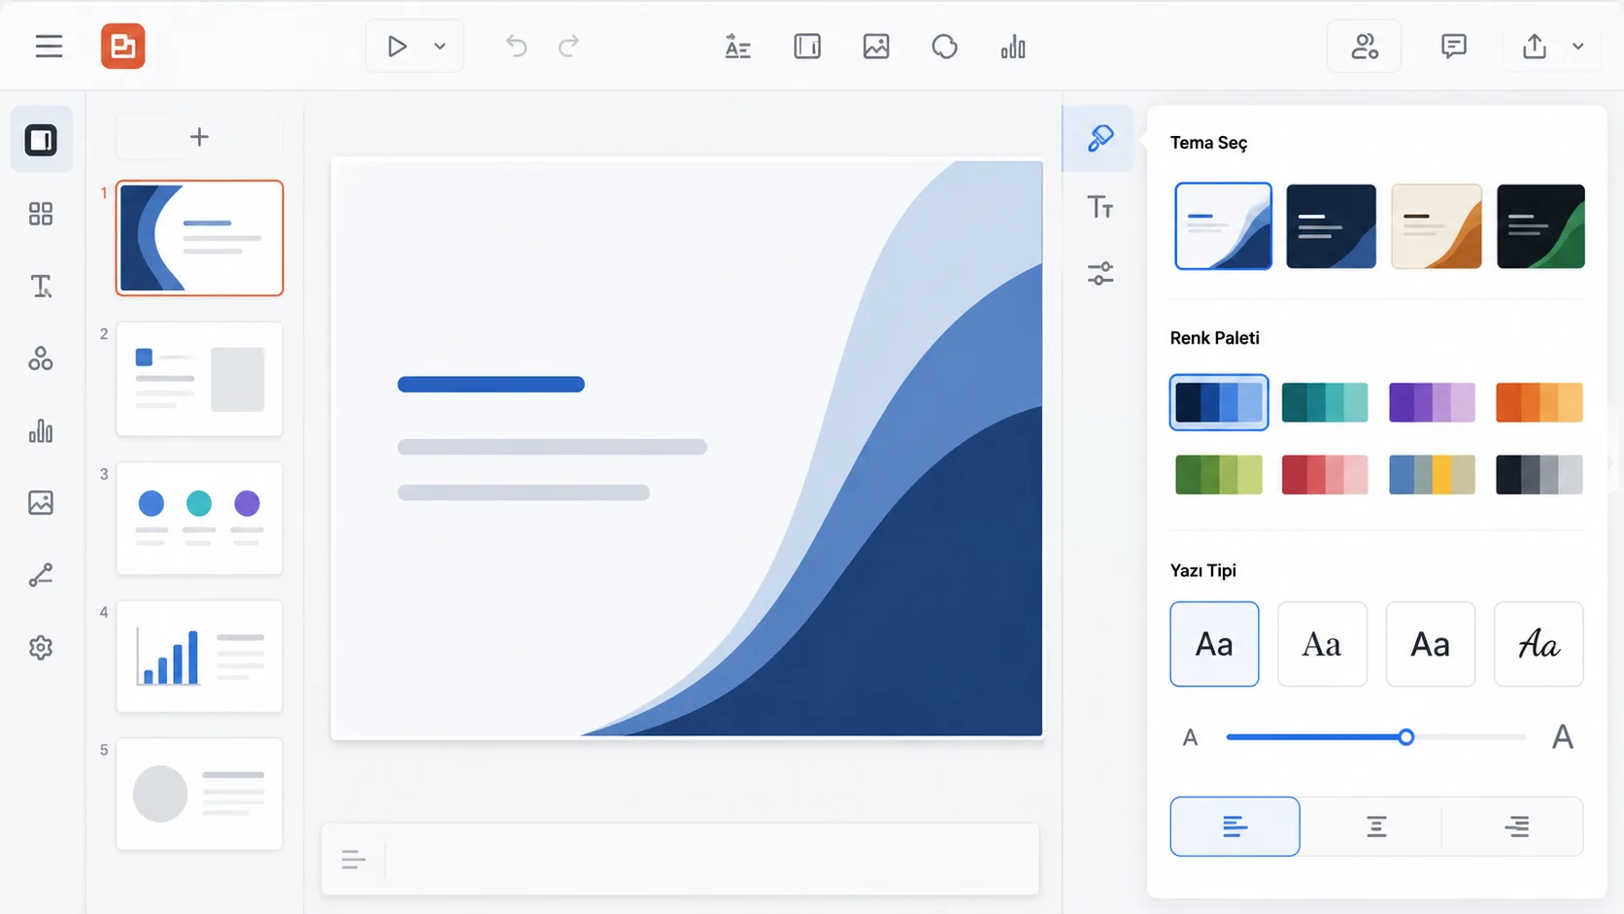Click large A to increase font size
The height and width of the screenshot is (914, 1624).
pyautogui.click(x=1562, y=737)
